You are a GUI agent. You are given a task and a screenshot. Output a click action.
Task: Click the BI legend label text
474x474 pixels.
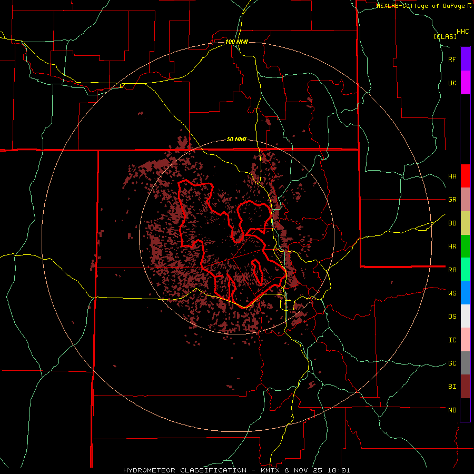[x=452, y=387]
